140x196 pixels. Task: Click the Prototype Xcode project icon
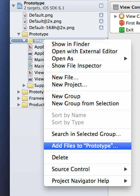20,6
